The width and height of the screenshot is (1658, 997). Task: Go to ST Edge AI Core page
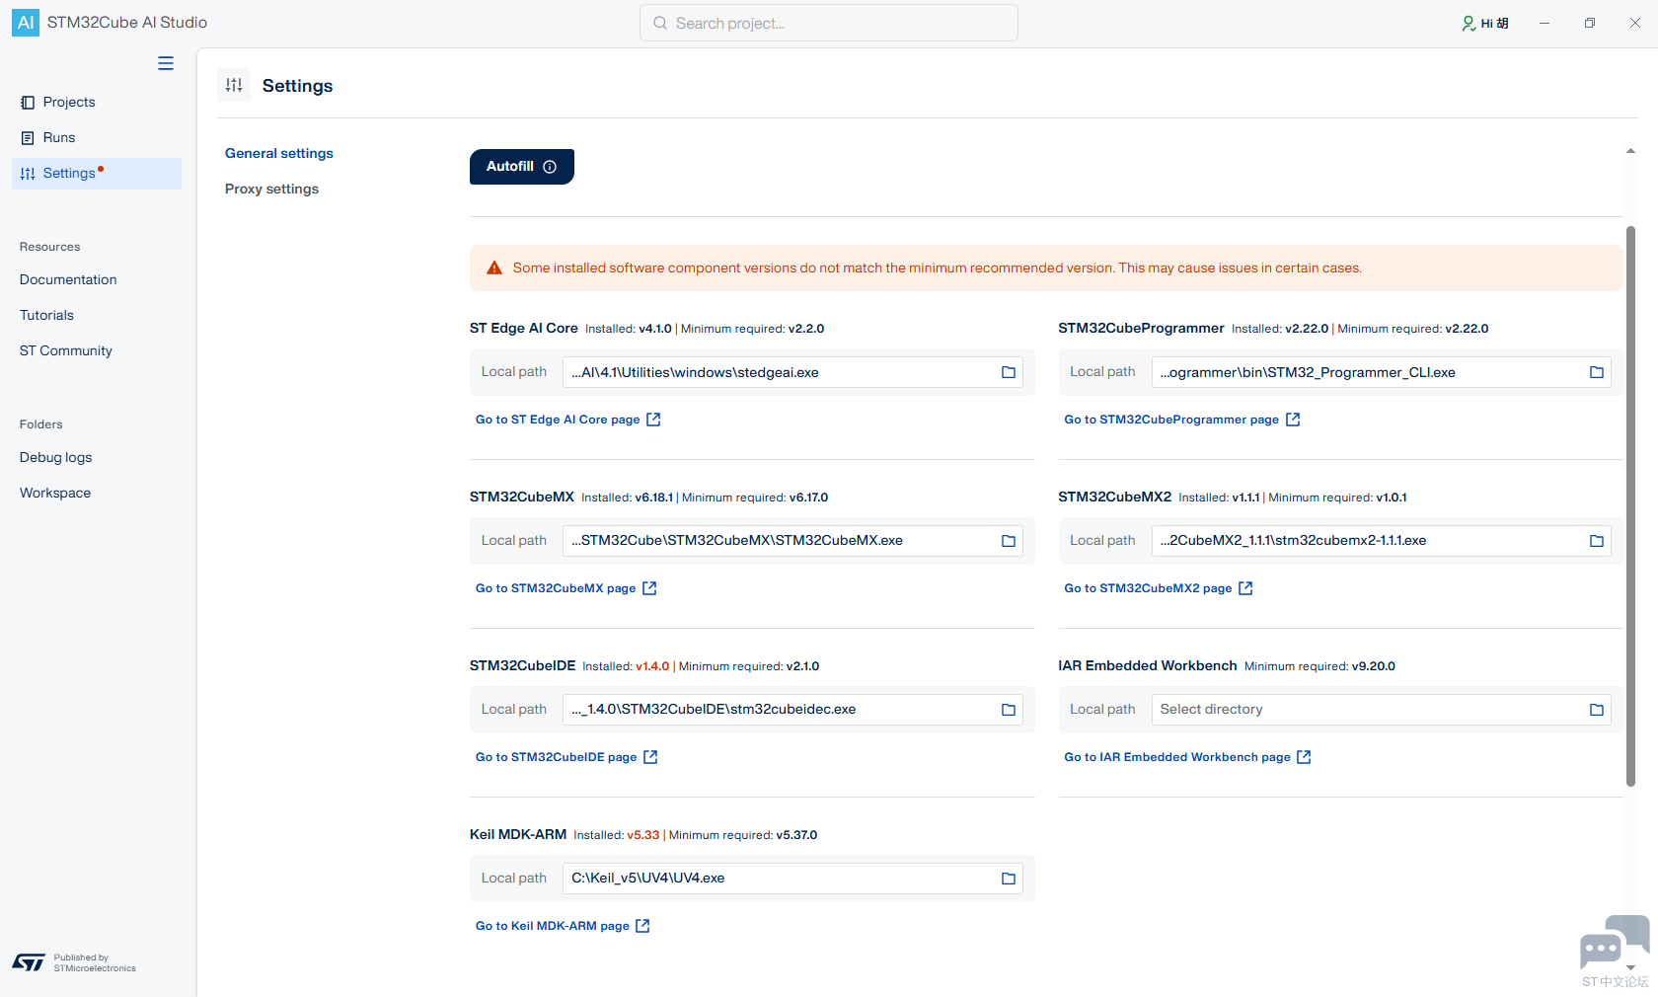[567, 420]
